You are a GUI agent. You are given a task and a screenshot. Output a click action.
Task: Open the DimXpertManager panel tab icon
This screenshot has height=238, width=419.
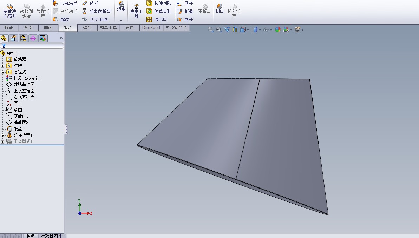(33, 38)
